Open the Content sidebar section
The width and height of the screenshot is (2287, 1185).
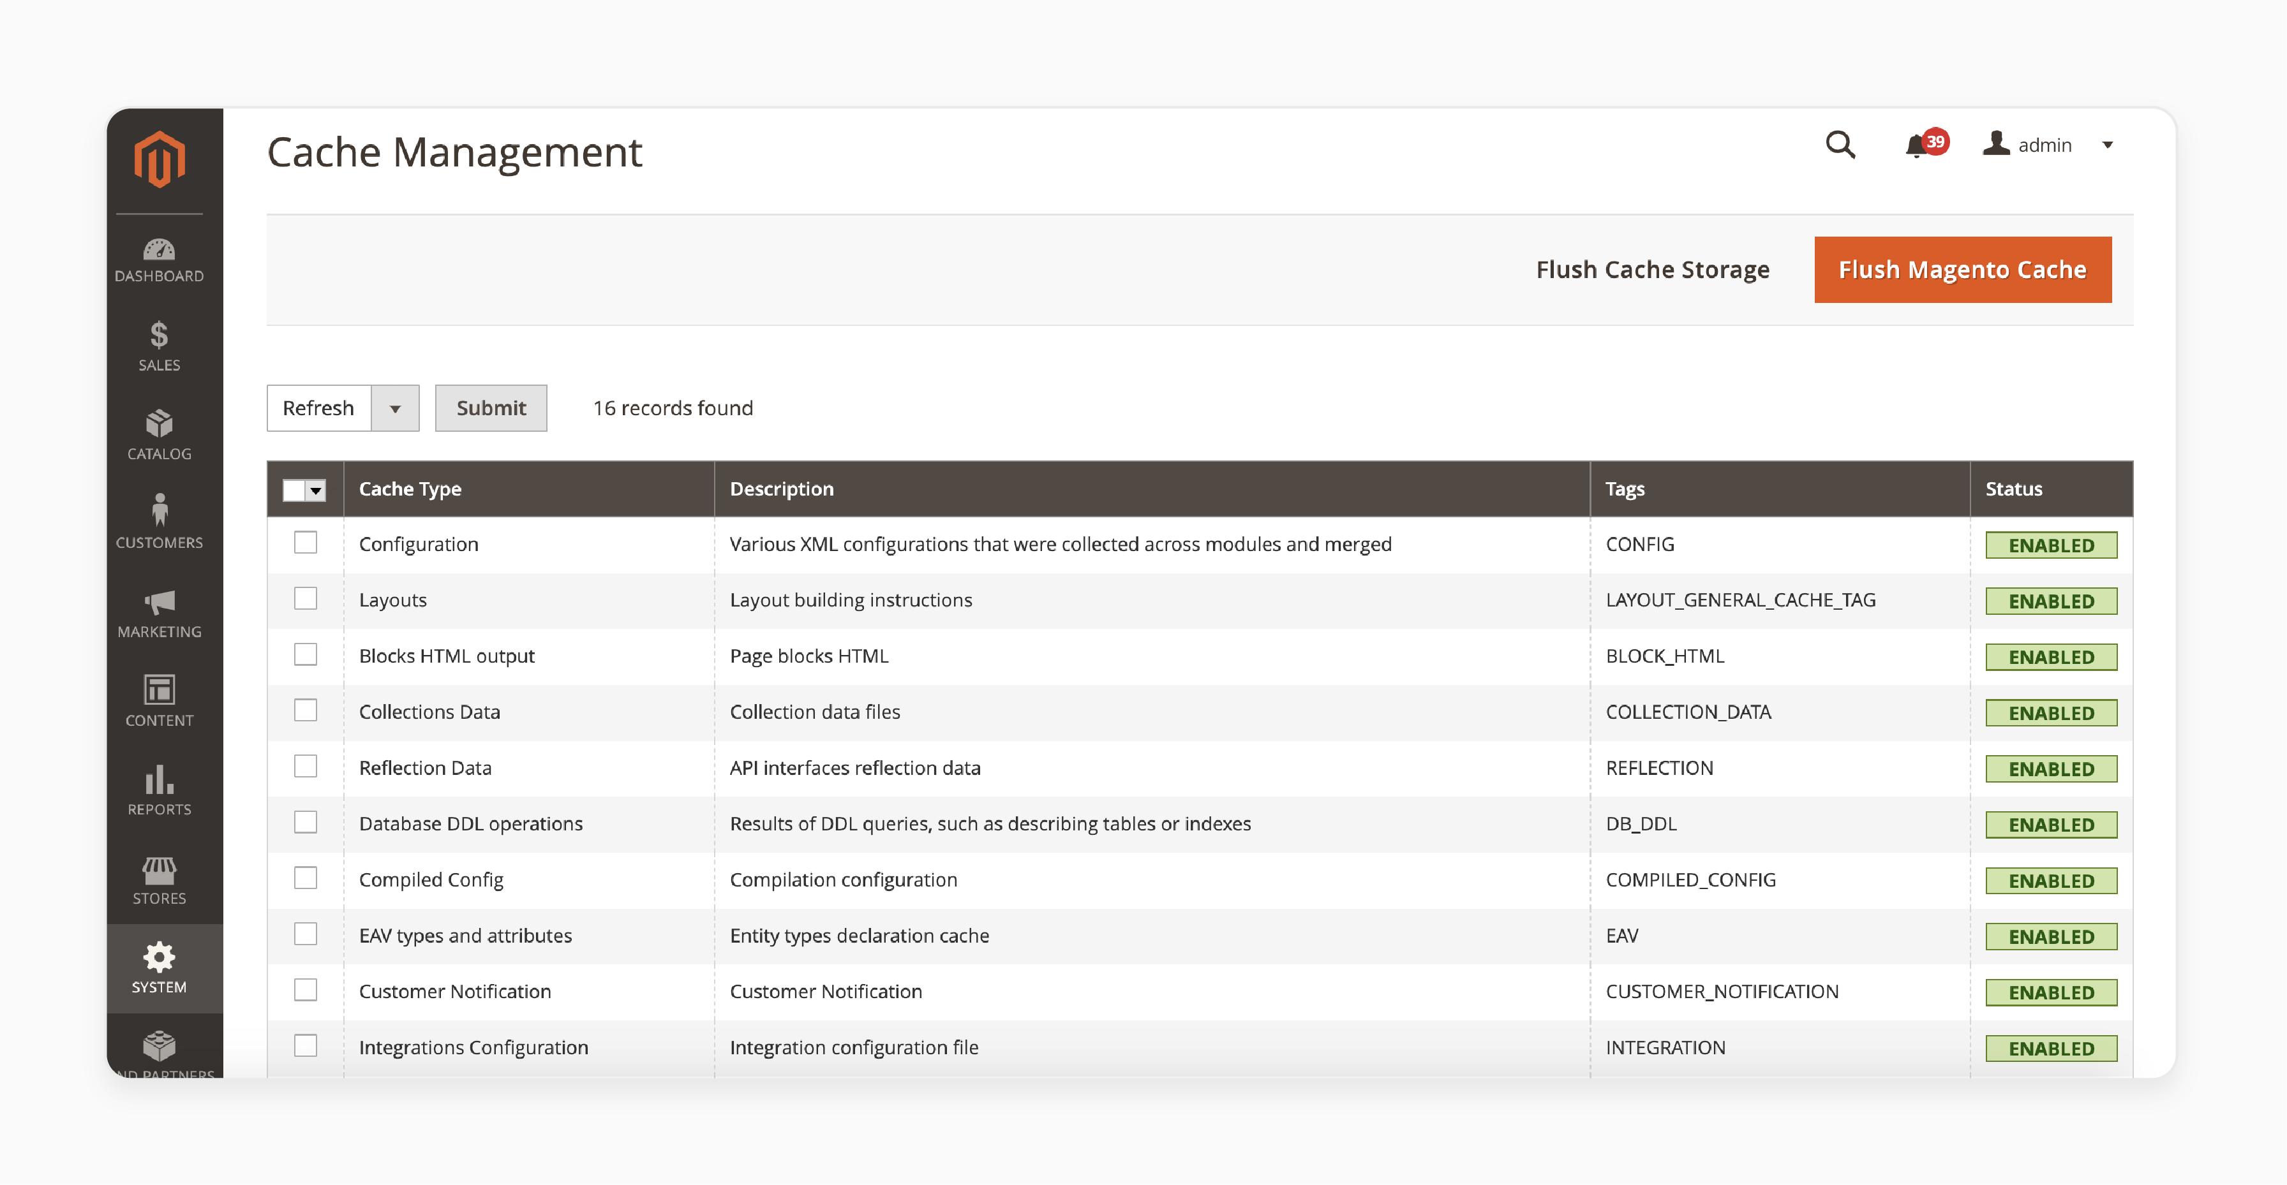[x=160, y=702]
